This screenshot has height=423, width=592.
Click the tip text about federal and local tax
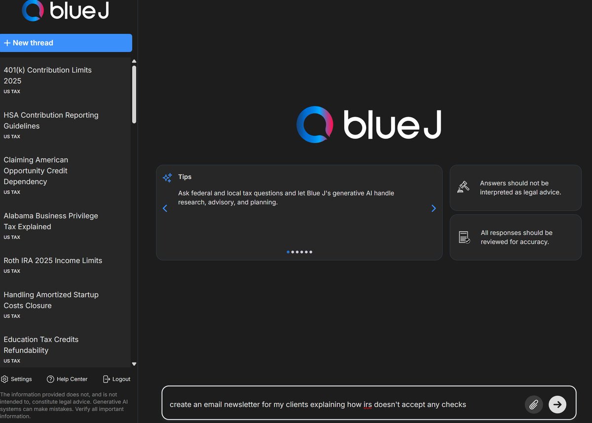(x=286, y=198)
